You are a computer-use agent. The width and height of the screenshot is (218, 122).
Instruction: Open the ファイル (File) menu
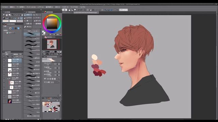point(5,7)
